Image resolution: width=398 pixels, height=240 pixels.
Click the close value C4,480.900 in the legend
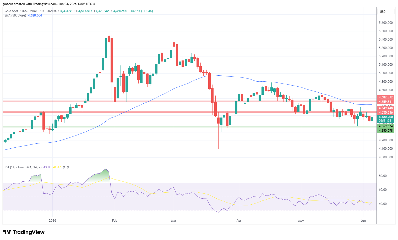pyautogui.click(x=119, y=11)
